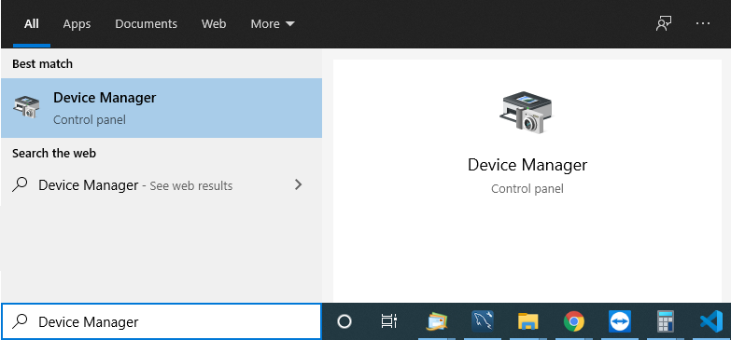
Task: Select the All search tab
Action: pyautogui.click(x=31, y=23)
